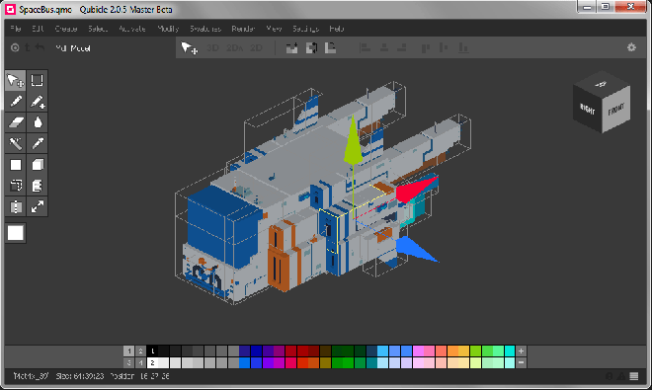Screen dimensions: 652x390
Task: Click the red gizmo axis arrow
Action: point(416,191)
